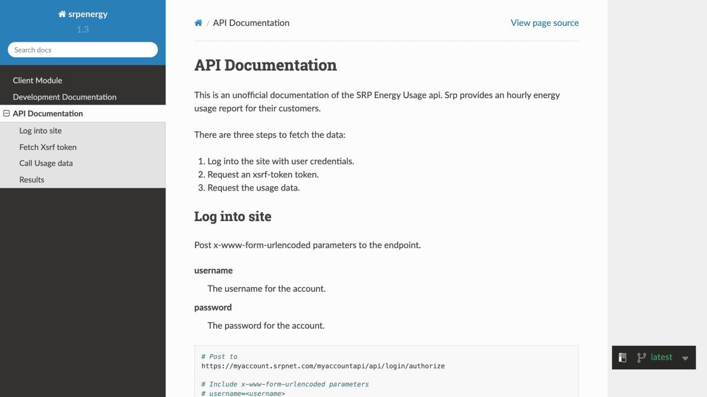This screenshot has width=707, height=397.
Task: Click API Documentation breadcrumb text
Action: (x=251, y=23)
